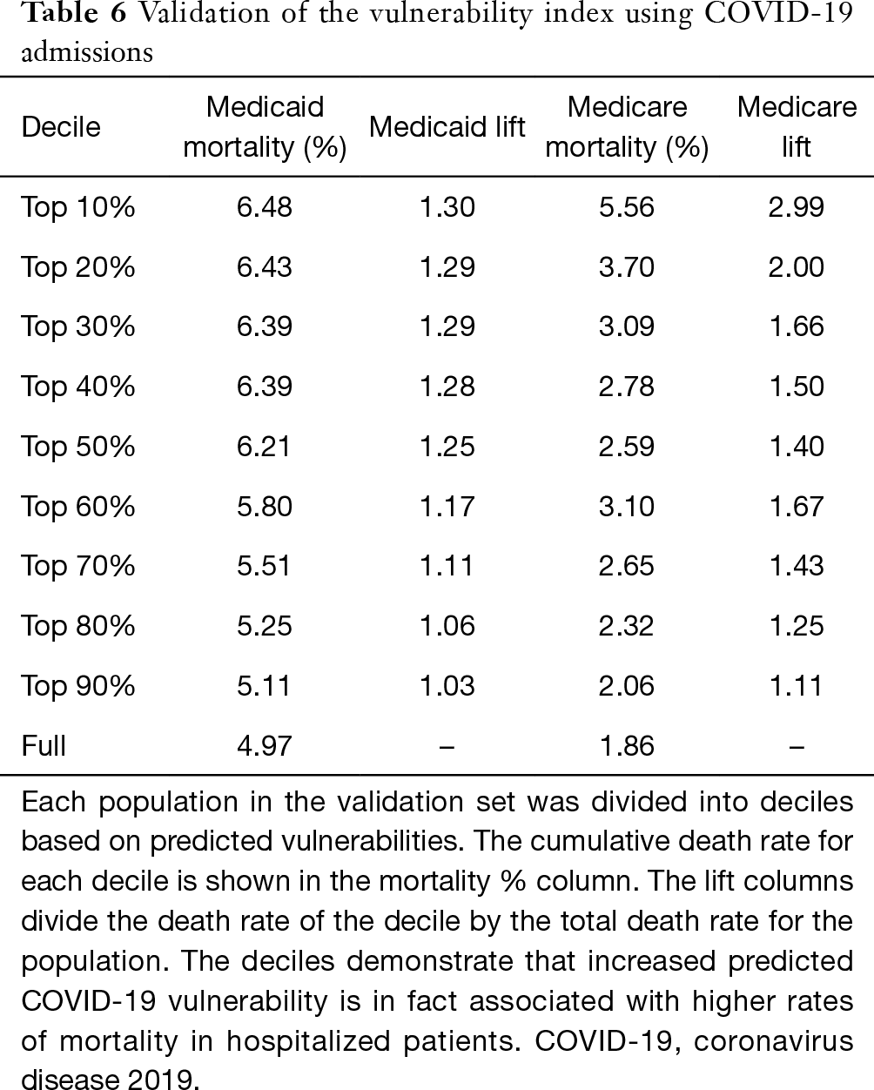Image resolution: width=874 pixels, height=1090 pixels.
Task: Select the Full row label
Action: point(44,746)
